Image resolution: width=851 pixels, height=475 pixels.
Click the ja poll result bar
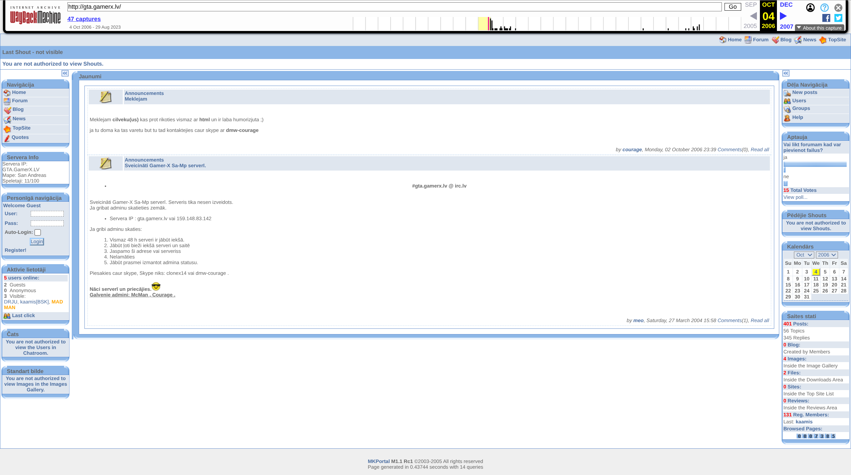815,164
